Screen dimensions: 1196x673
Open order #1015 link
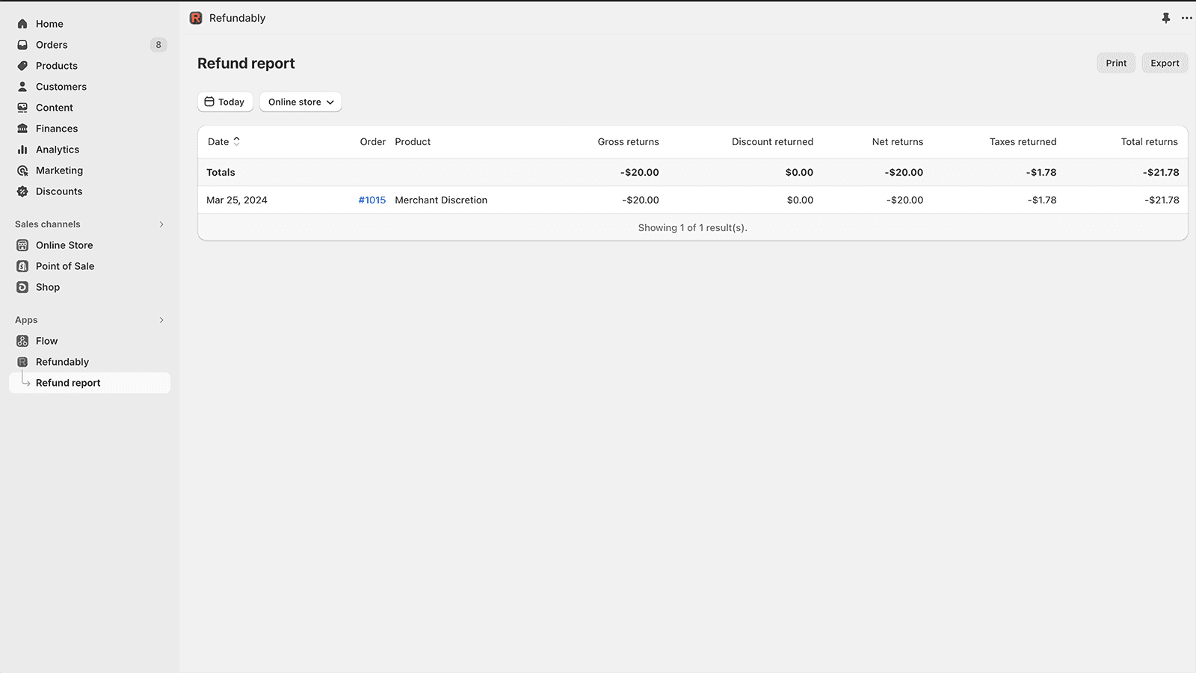point(372,200)
